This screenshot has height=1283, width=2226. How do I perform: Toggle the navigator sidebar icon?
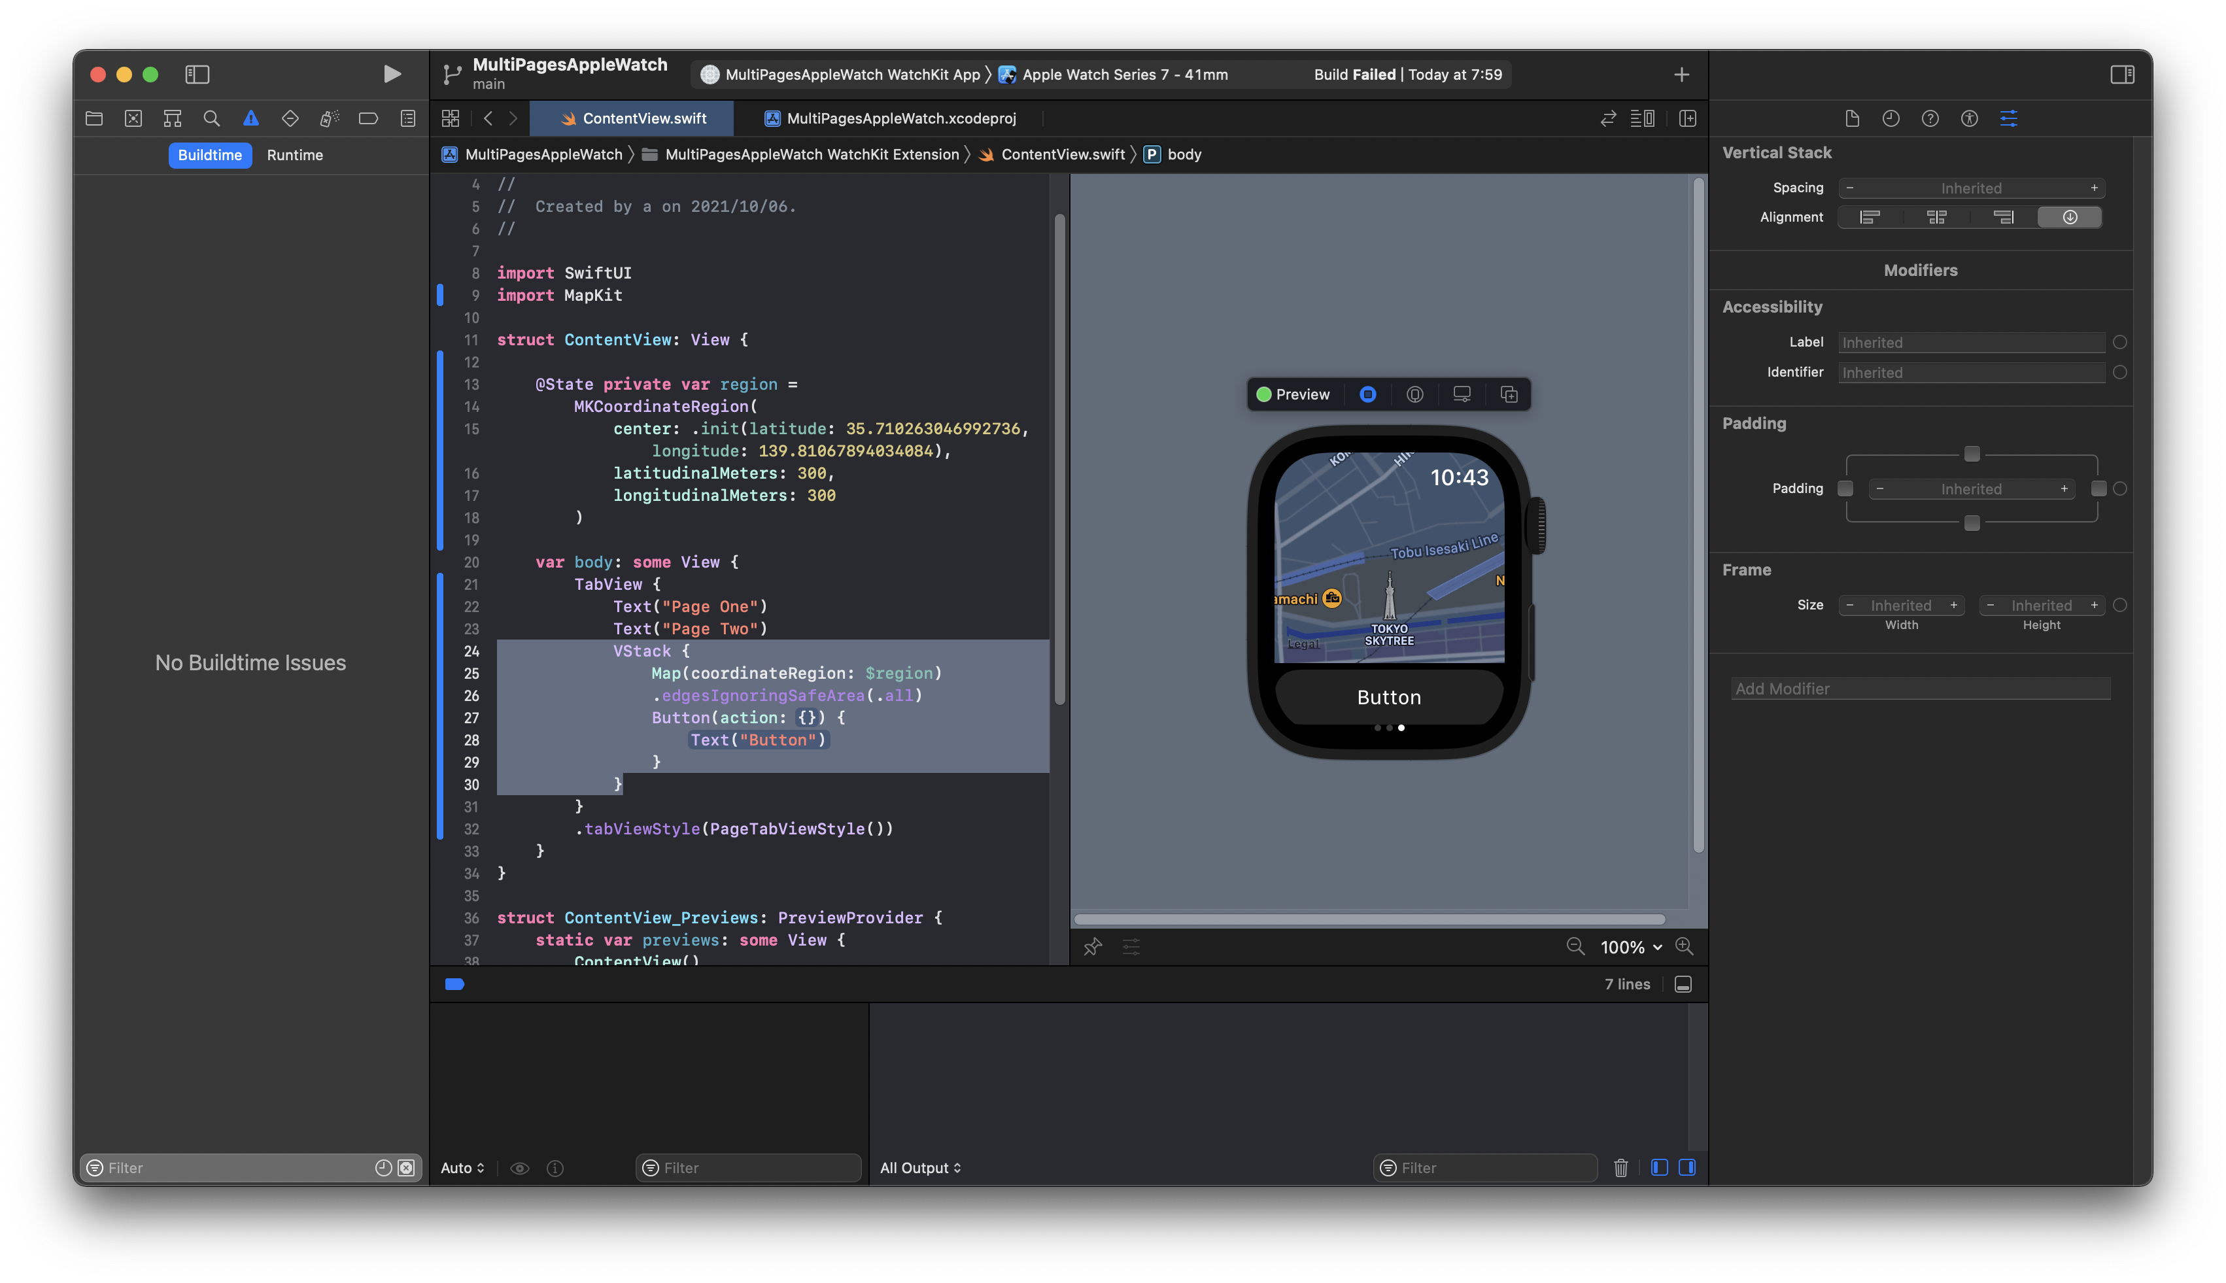pos(197,74)
